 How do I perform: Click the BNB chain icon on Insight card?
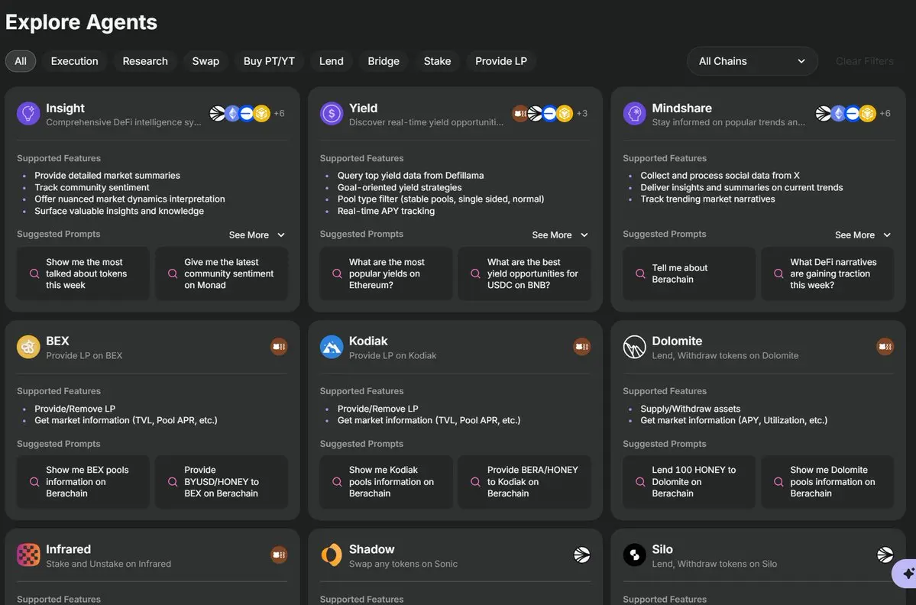(262, 113)
